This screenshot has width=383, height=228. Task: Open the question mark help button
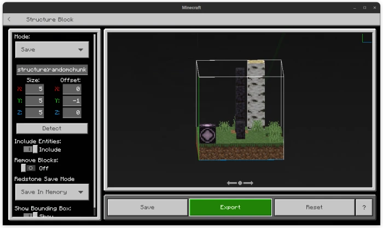point(364,207)
